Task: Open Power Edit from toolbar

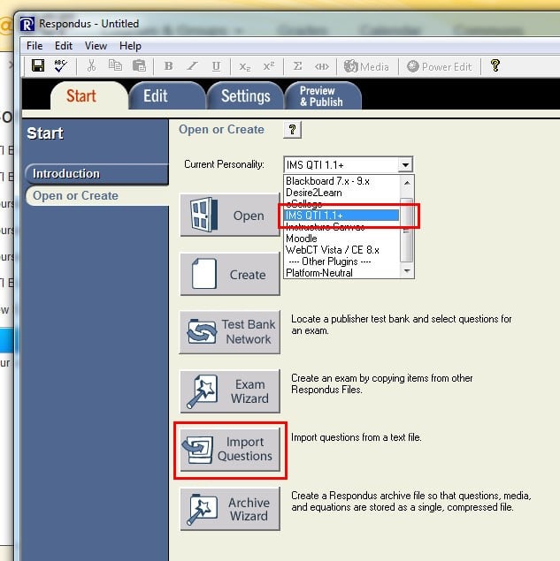Action: [440, 66]
